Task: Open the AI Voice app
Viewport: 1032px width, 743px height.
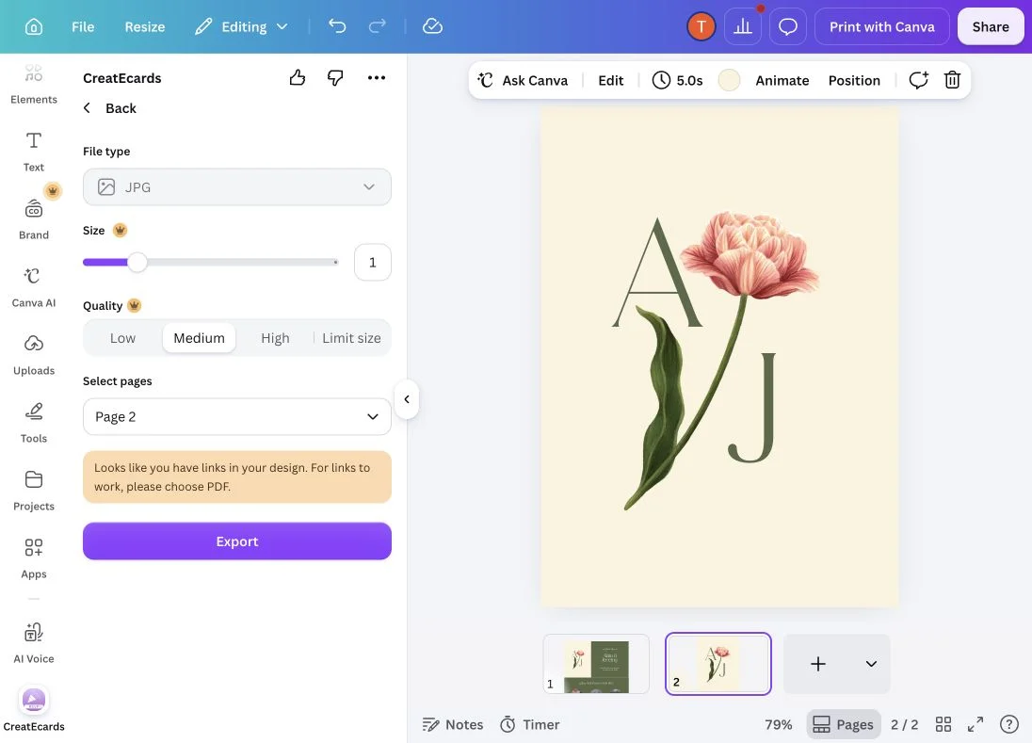Action: [34, 643]
